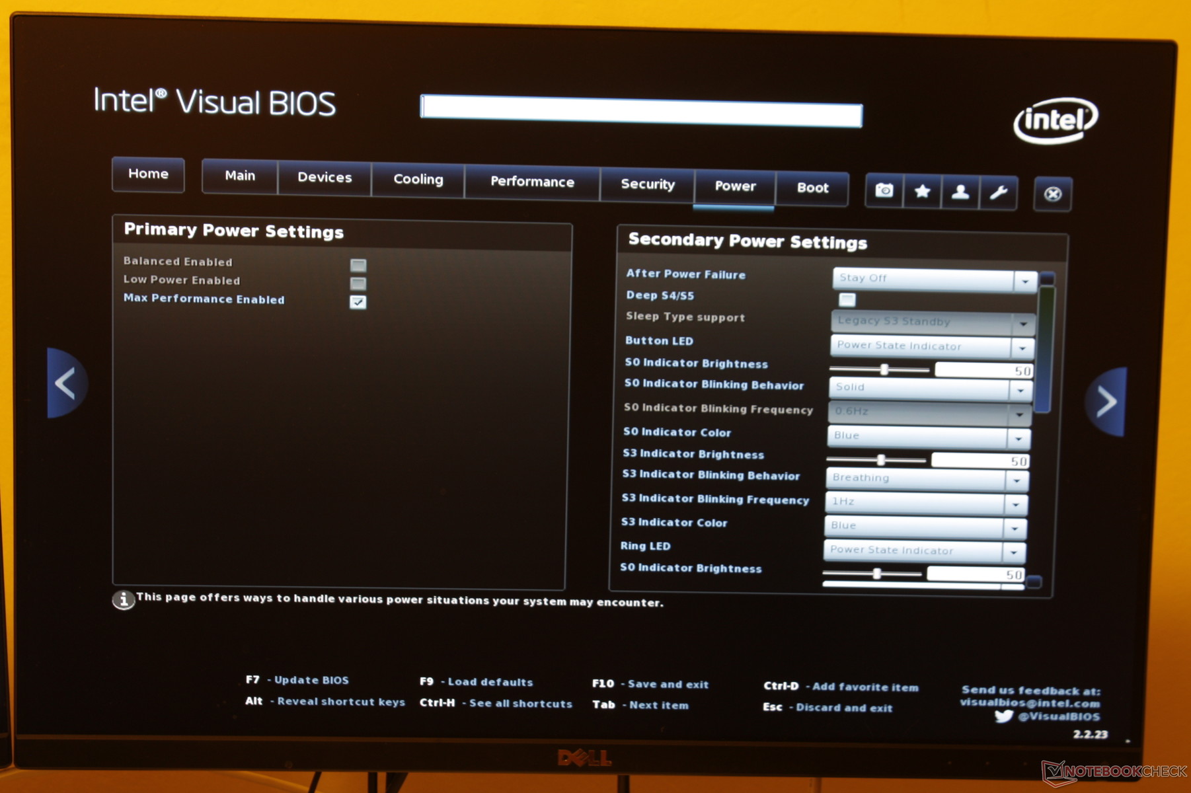Viewport: 1191px width, 793px height.
Task: Enable the Balanced Enabled checkbox
Action: tap(358, 265)
